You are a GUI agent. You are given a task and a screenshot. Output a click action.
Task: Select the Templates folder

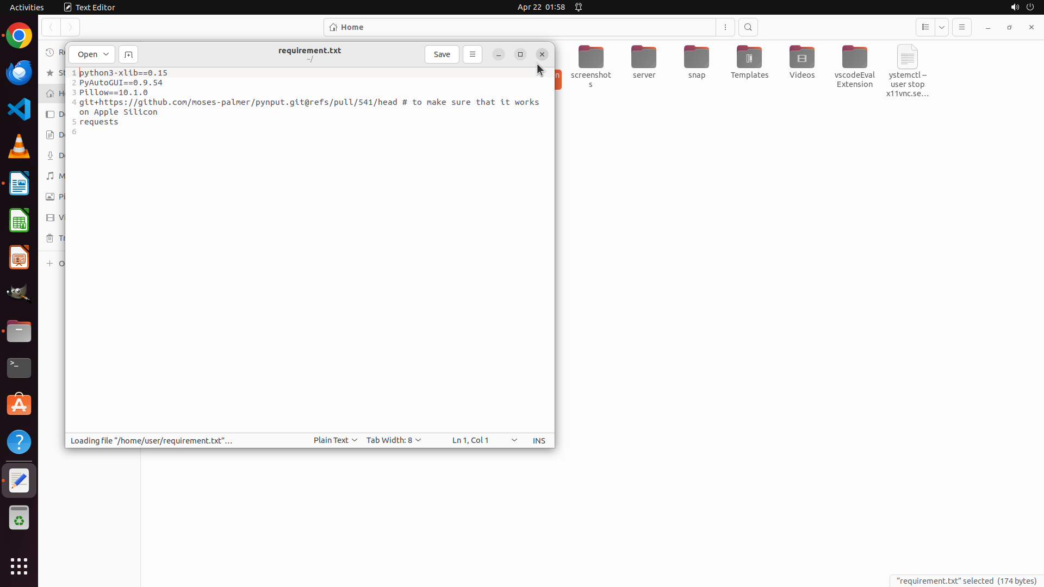(x=749, y=63)
